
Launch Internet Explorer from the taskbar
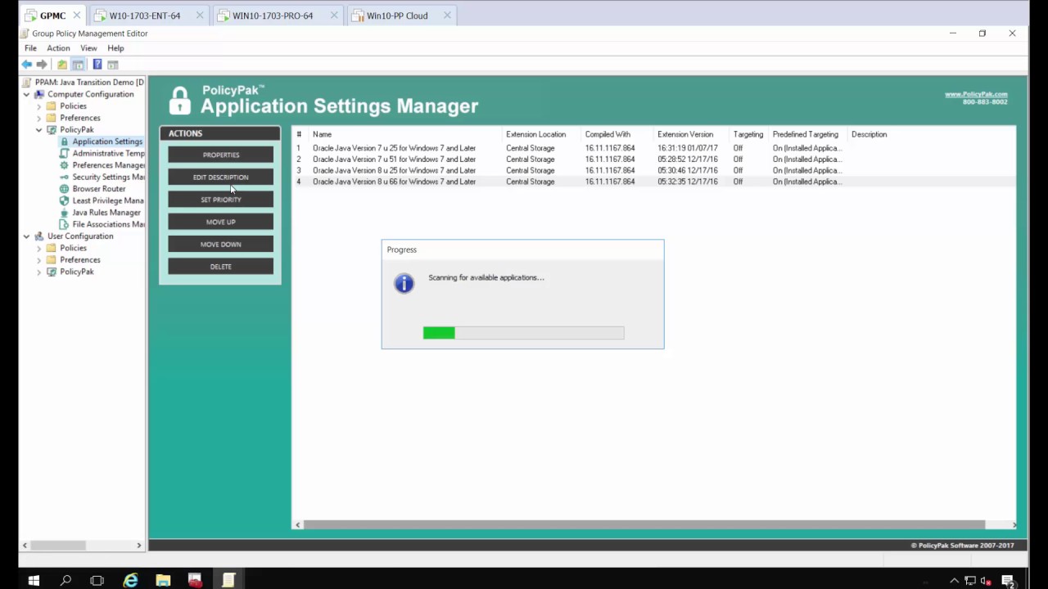pos(130,581)
